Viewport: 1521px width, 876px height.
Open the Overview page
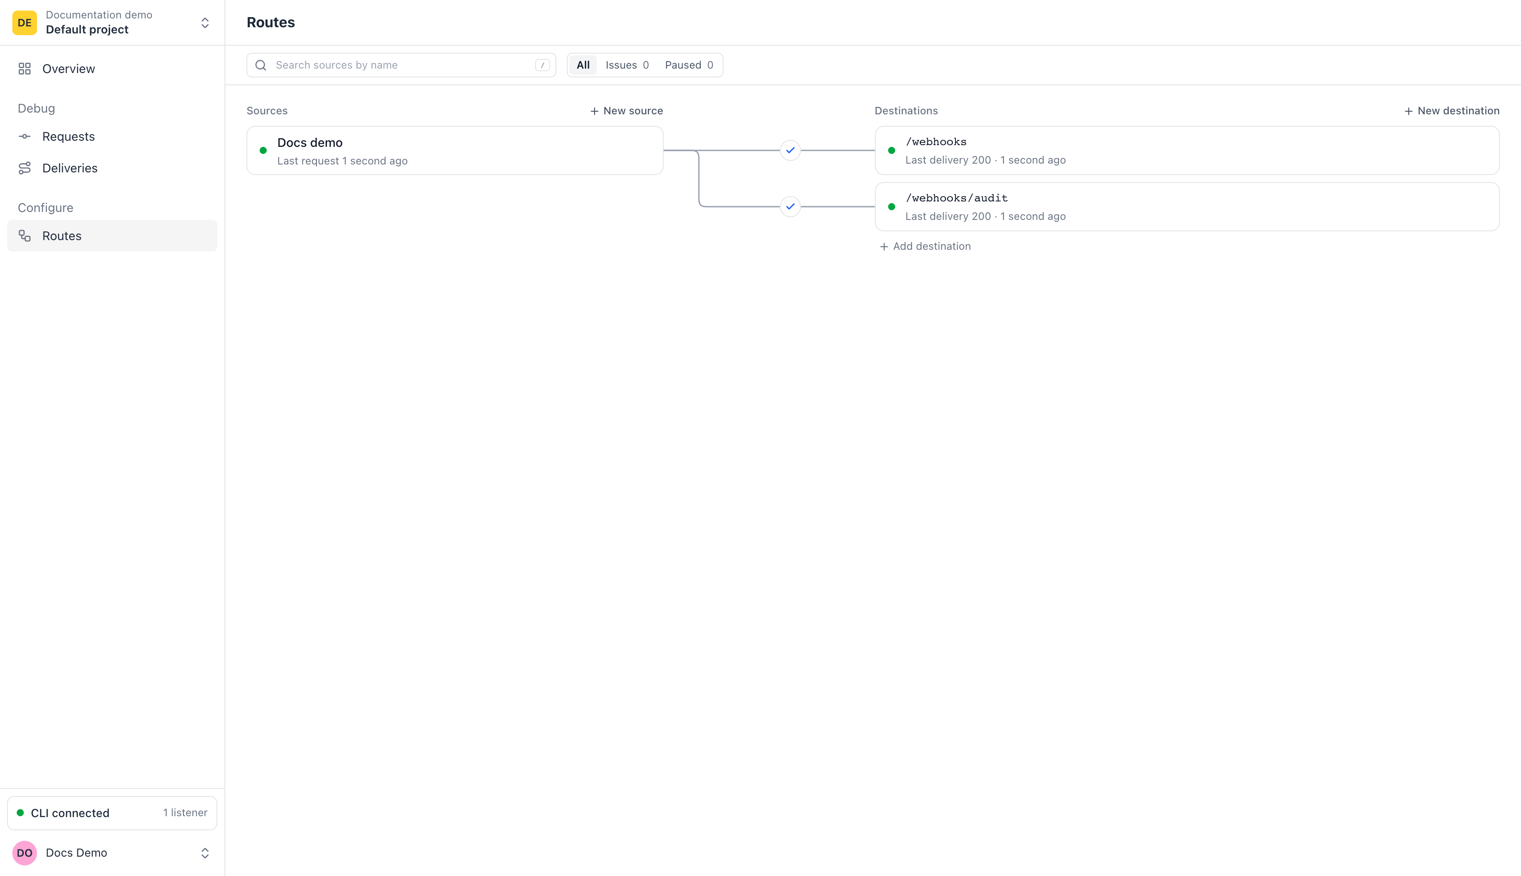tap(112, 69)
